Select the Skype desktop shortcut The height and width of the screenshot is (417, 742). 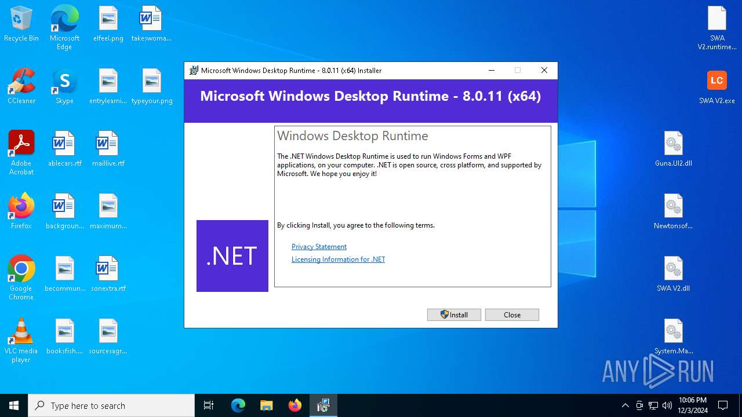coord(64,87)
